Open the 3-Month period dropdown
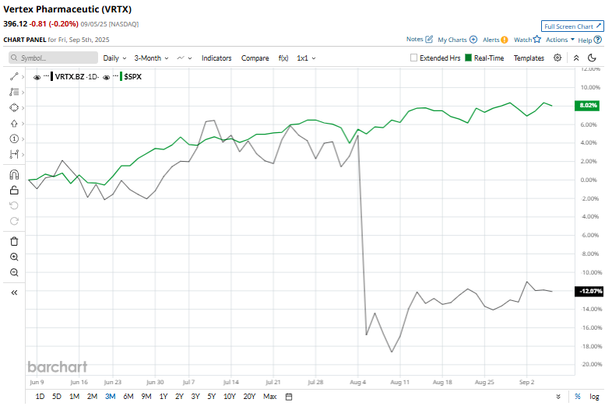Viewport: 605px width, 406px height. click(x=151, y=58)
